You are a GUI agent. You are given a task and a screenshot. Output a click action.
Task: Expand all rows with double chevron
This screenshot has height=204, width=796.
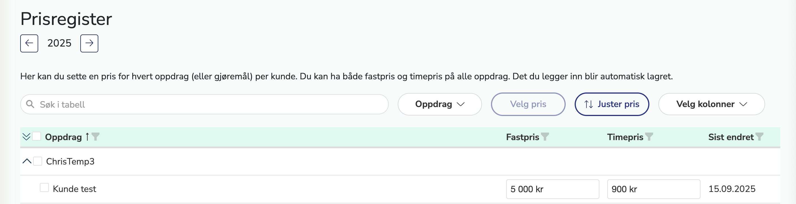click(x=26, y=136)
